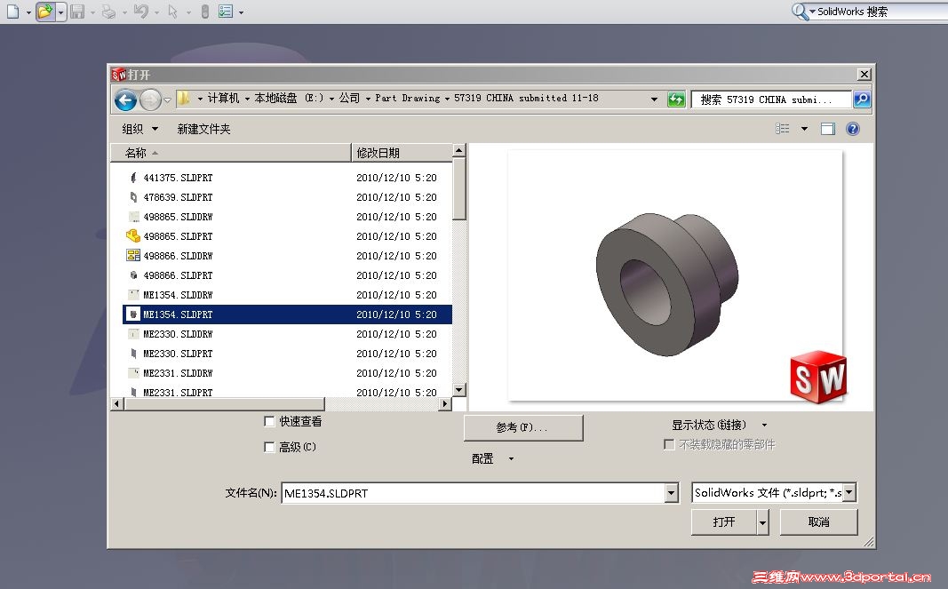948x589 pixels.
Task: Click the part preview thumbnail image
Action: coord(674,275)
